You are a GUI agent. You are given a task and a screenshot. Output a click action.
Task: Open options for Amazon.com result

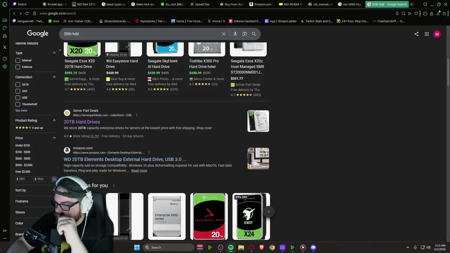coord(149,153)
